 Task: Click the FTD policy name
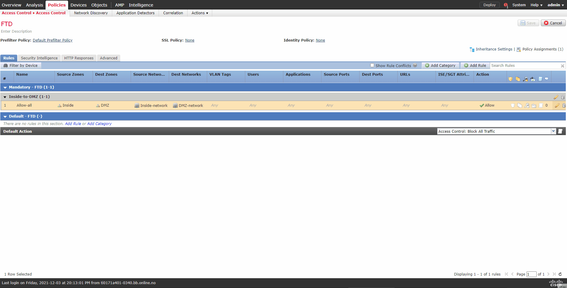point(7,24)
